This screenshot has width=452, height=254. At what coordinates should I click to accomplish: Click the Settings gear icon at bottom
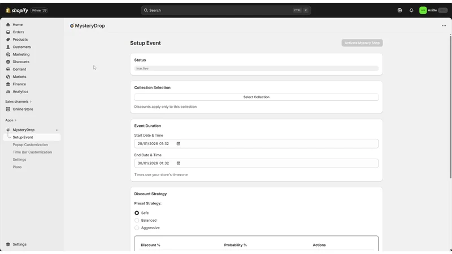pyautogui.click(x=8, y=244)
